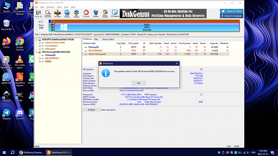Open the File menu
The height and width of the screenshot is (156, 278).
pos(37,7)
